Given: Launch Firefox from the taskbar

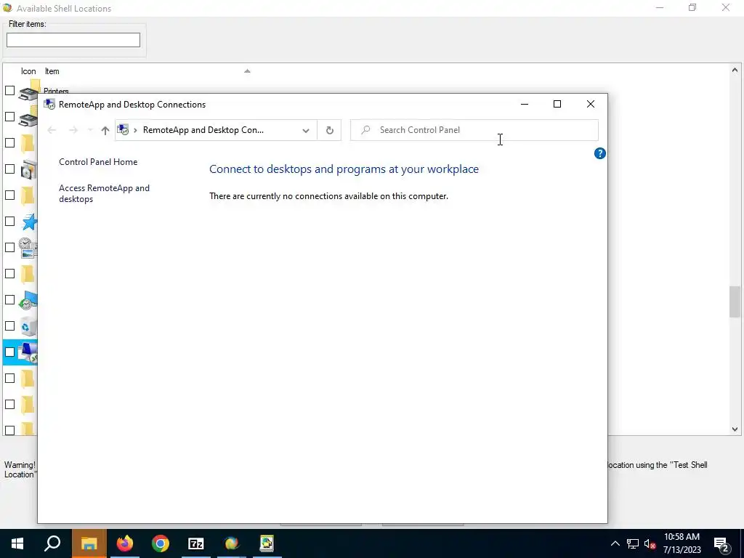Looking at the screenshot, I should pos(125,543).
